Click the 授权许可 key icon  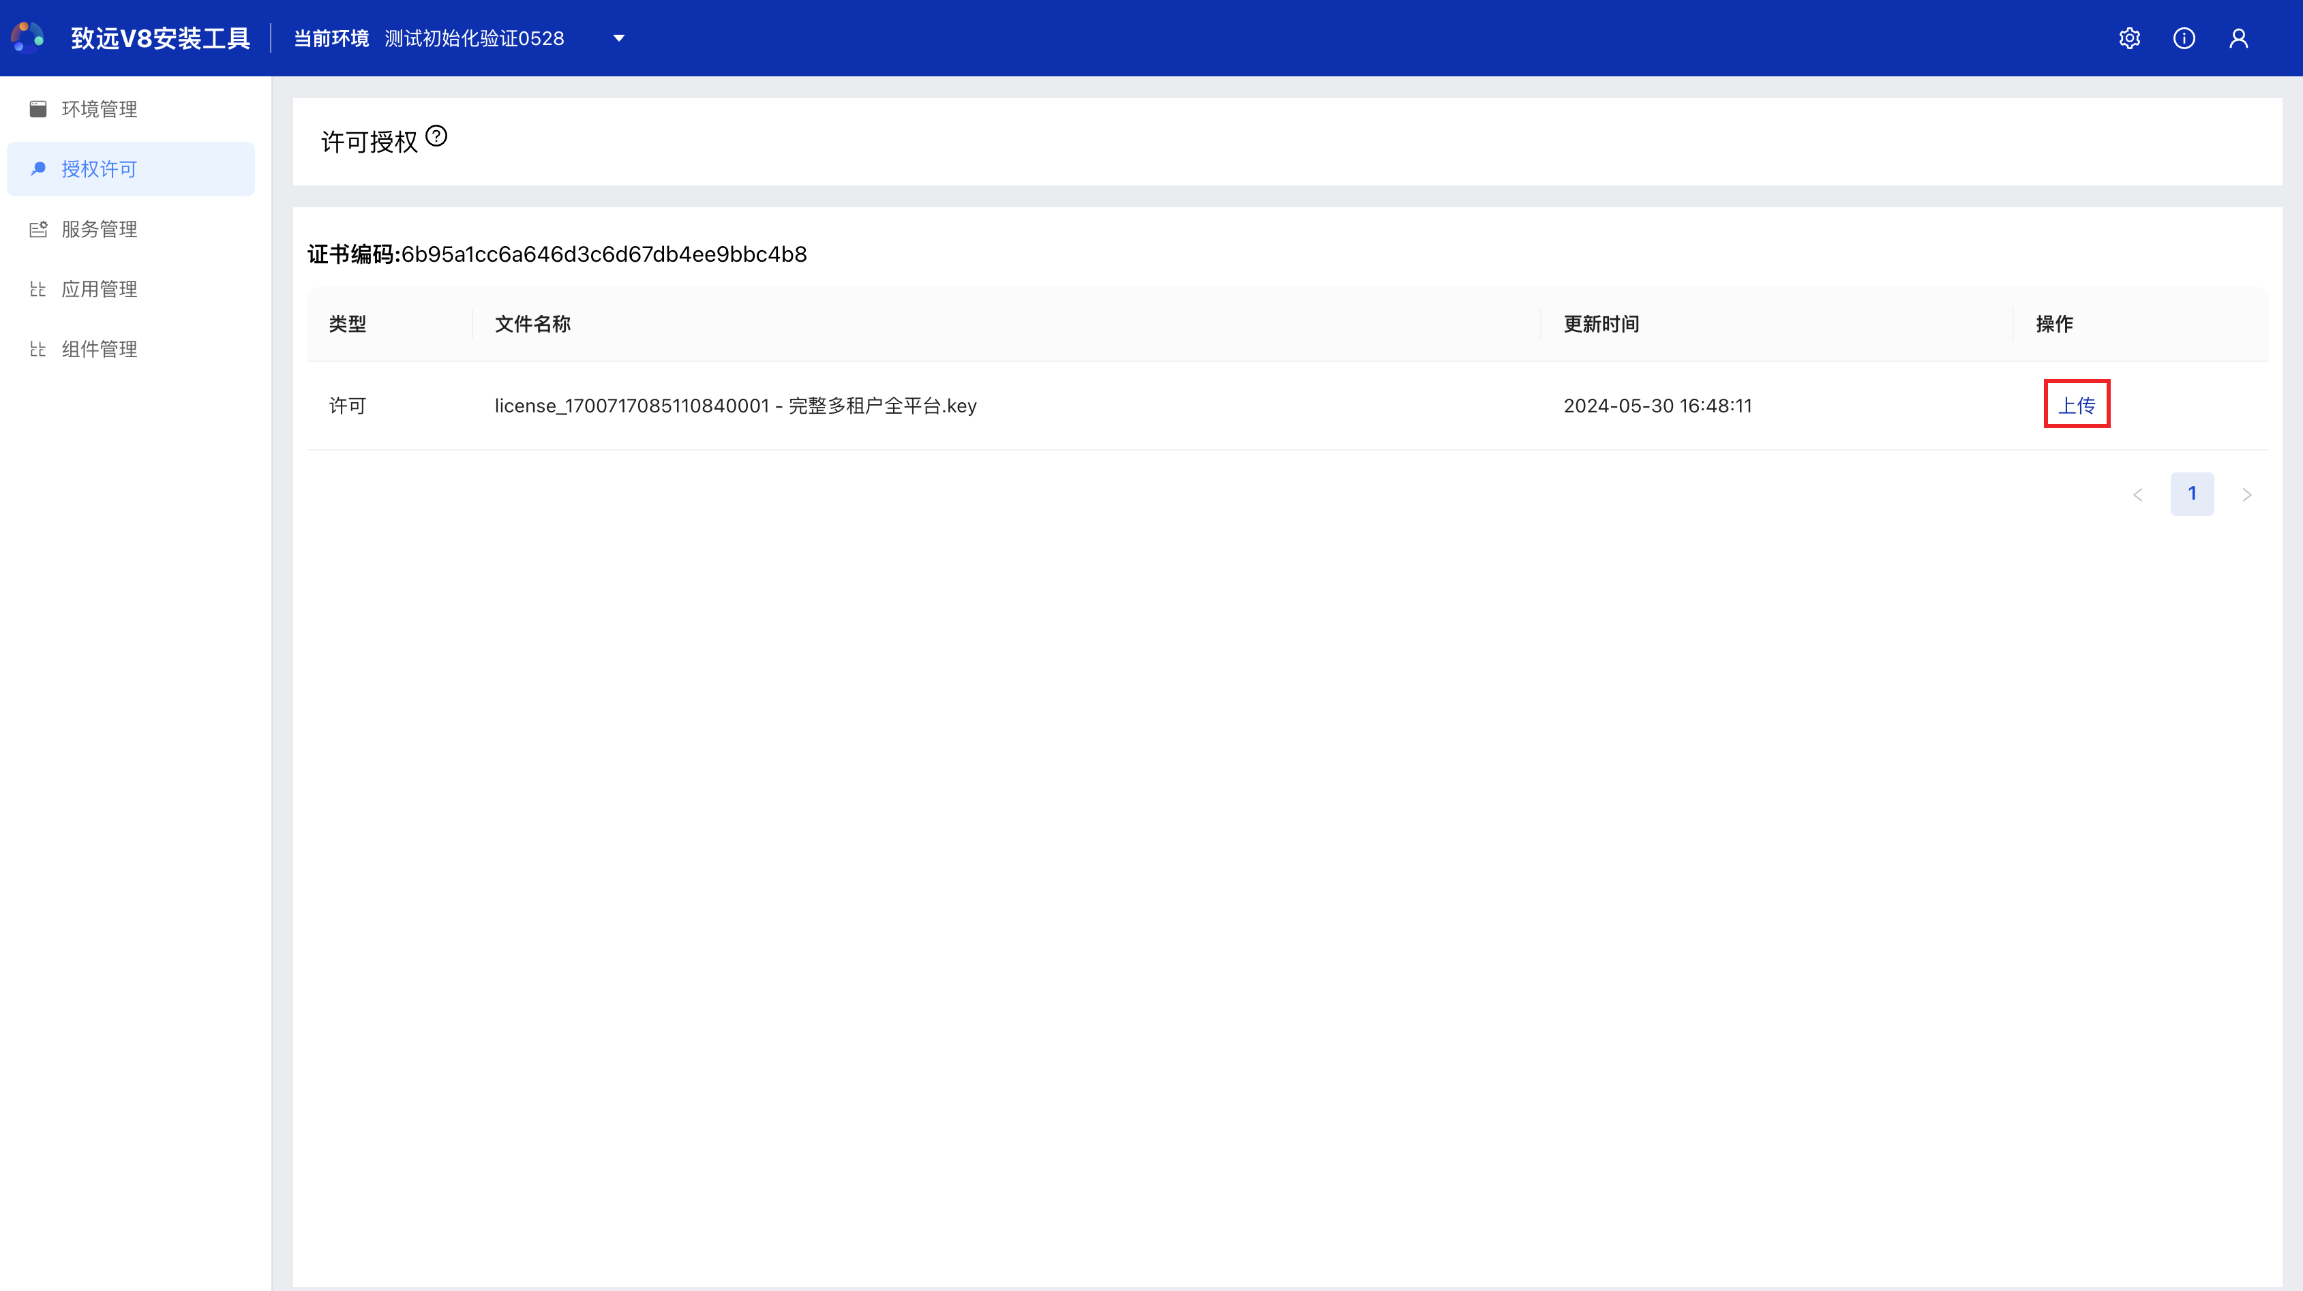(x=37, y=169)
